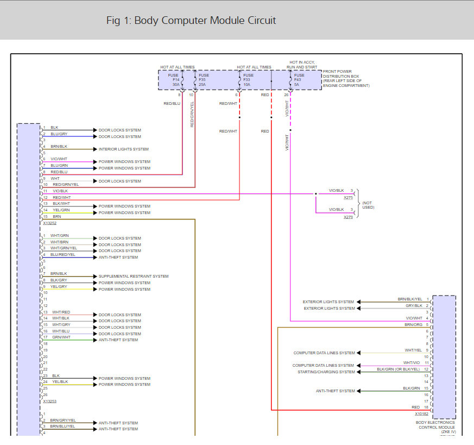Click the YEL/GRY wire label
474x445 pixels.
59,287
